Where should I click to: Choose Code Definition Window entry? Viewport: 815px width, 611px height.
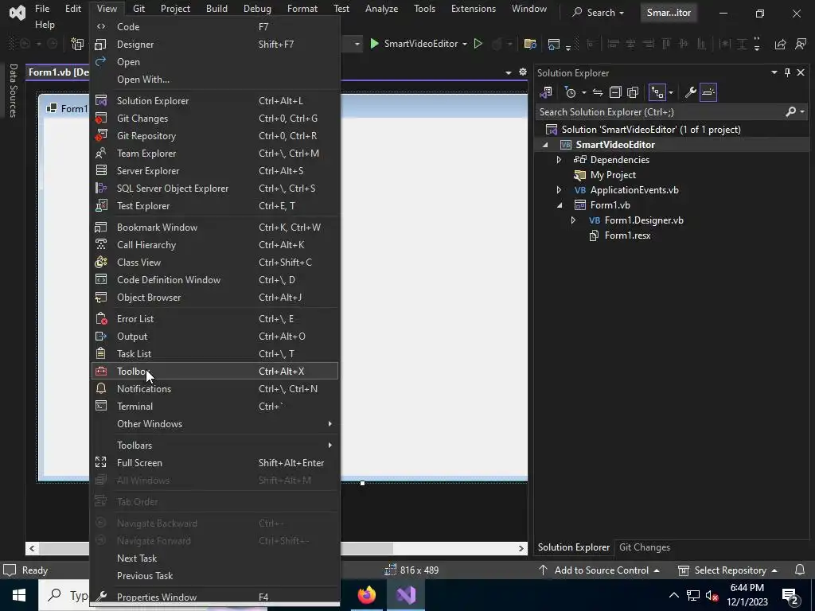point(215,279)
